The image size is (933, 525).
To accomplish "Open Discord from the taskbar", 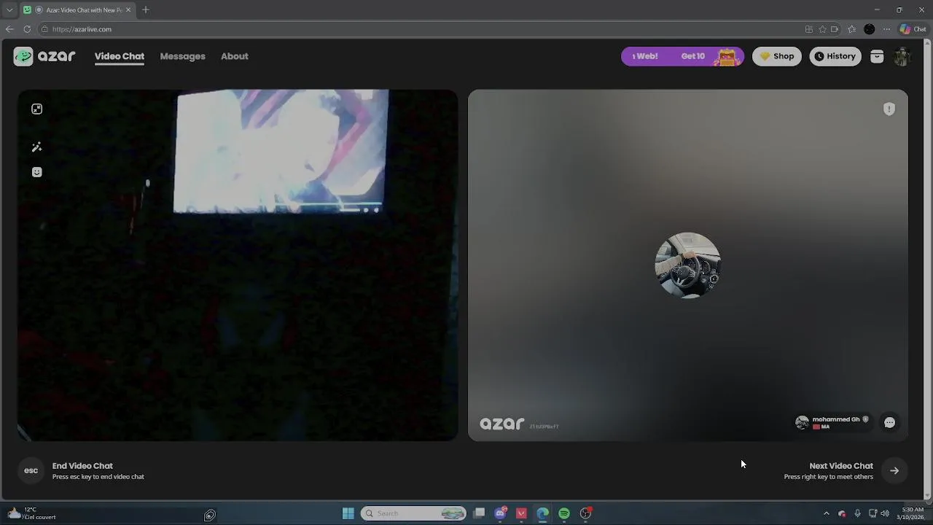I will coord(501,513).
